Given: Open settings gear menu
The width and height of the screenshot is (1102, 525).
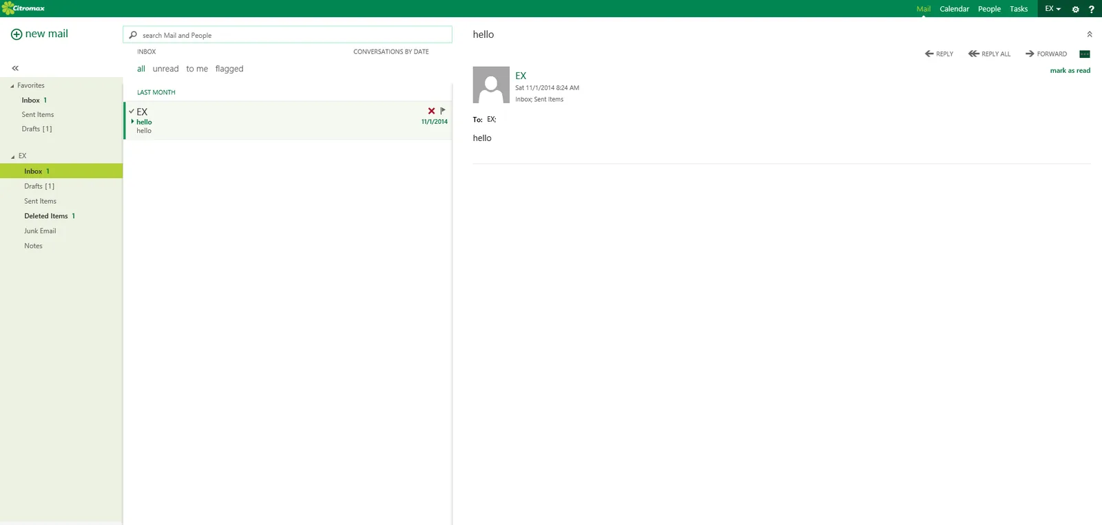Looking at the screenshot, I should click(1075, 9).
